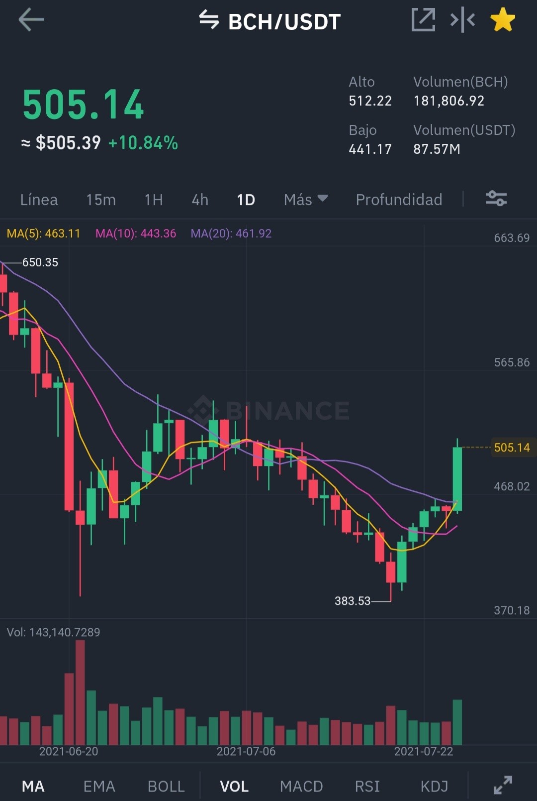
Task: Select the 1H interval
Action: [x=154, y=200]
